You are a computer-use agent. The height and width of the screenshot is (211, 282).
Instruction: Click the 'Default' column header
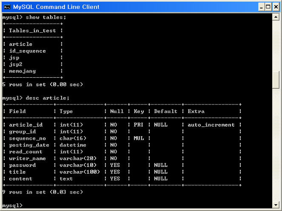(x=165, y=111)
